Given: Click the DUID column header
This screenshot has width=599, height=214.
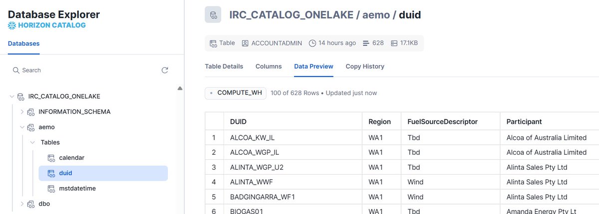Looking at the screenshot, I should tap(294, 121).
